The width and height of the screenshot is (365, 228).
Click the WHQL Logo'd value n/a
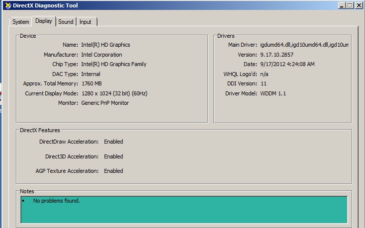[x=264, y=74]
